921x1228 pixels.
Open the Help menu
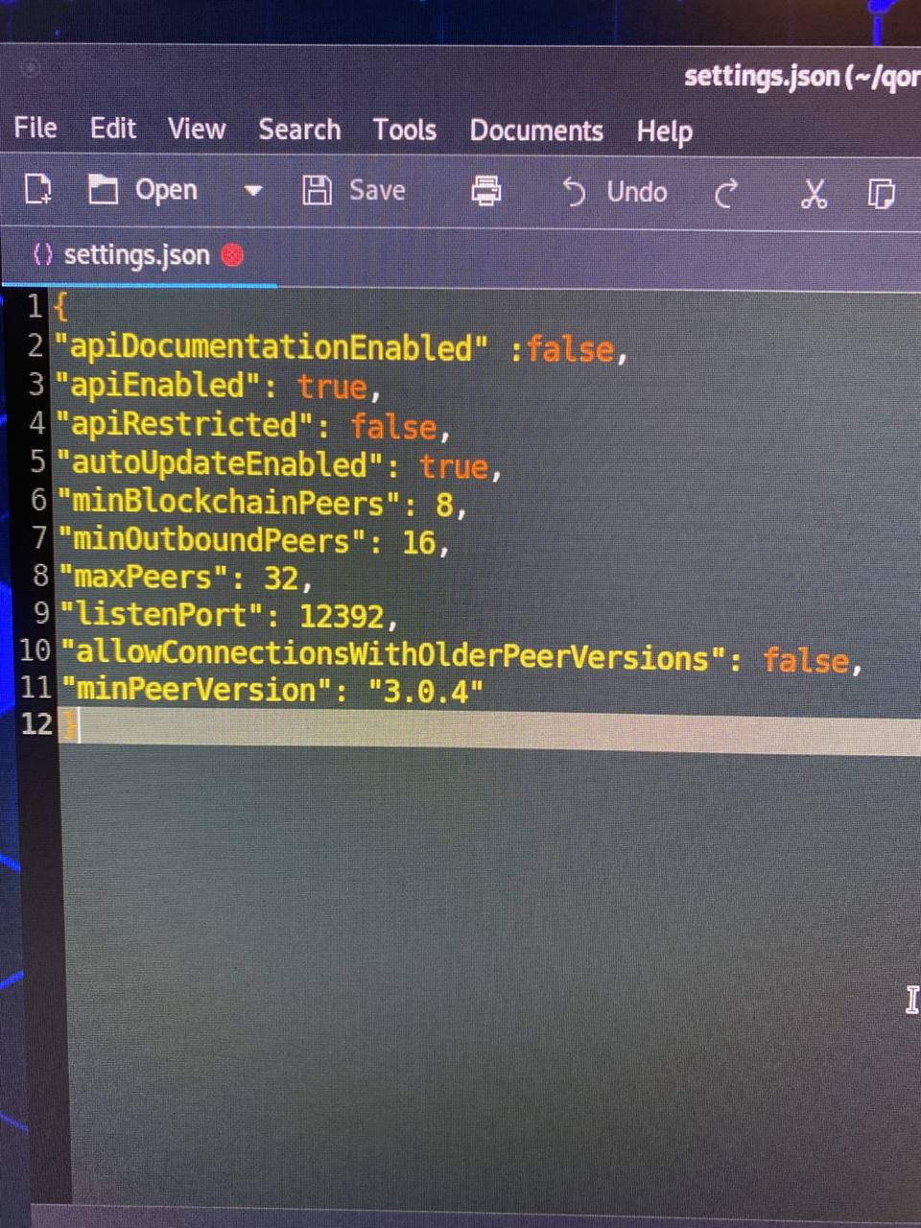click(x=664, y=131)
